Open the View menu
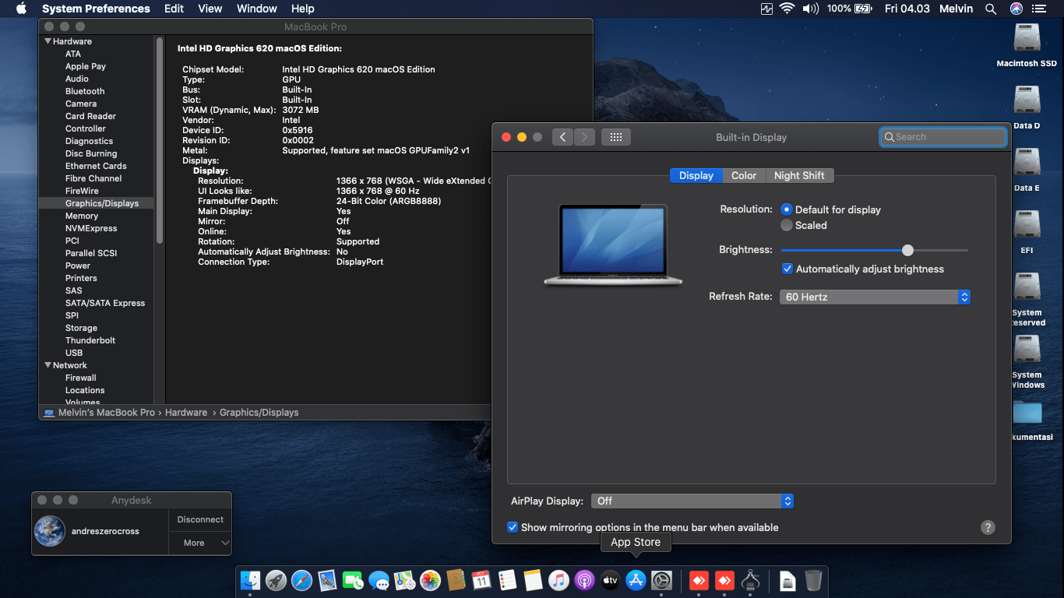The image size is (1064, 598). coord(210,9)
